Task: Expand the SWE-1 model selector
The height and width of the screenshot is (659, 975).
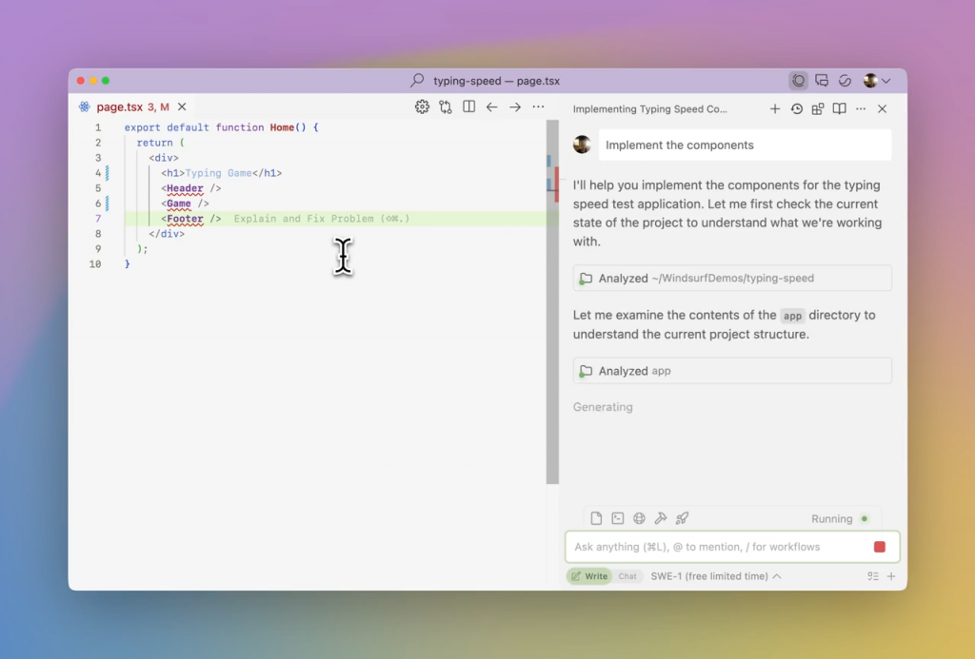Action: click(x=716, y=576)
